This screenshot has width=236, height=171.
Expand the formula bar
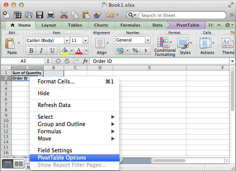232,61
